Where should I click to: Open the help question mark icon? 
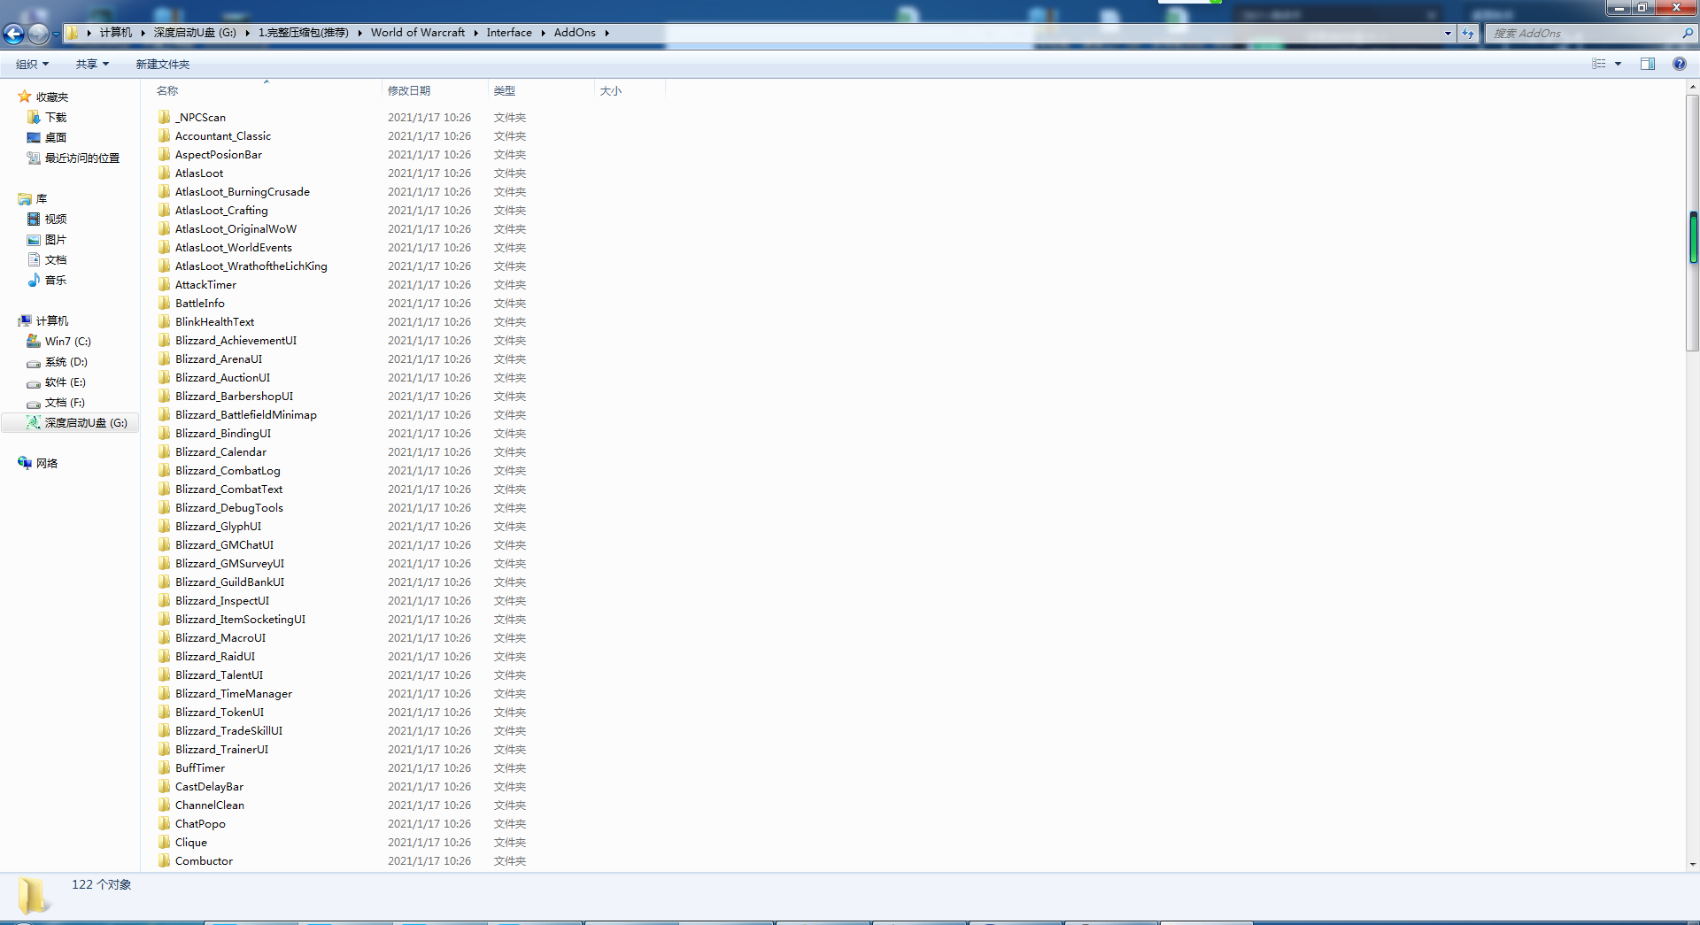1679,64
